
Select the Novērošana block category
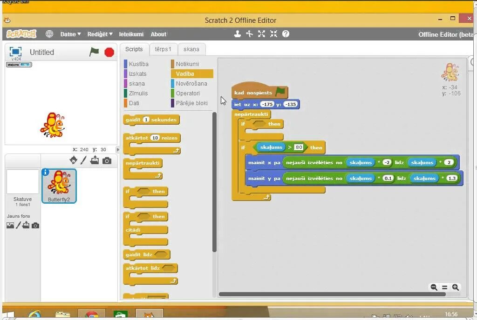[x=191, y=84]
